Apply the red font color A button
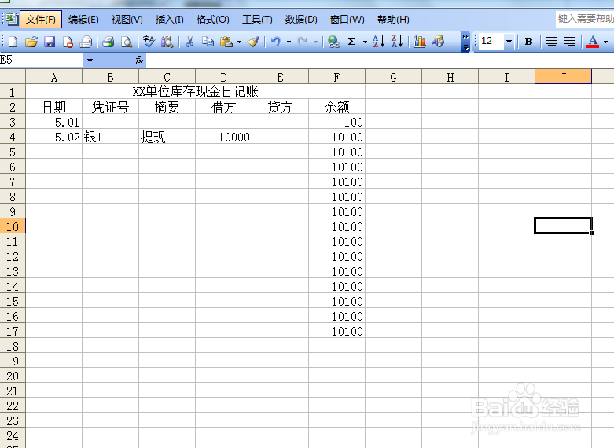Viewport: 614px width, 448px height. point(593,42)
